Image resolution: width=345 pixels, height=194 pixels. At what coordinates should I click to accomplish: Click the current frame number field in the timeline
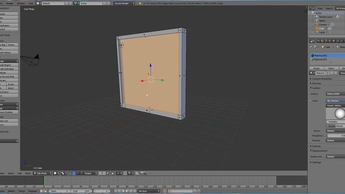pyautogui.click(x=102, y=191)
